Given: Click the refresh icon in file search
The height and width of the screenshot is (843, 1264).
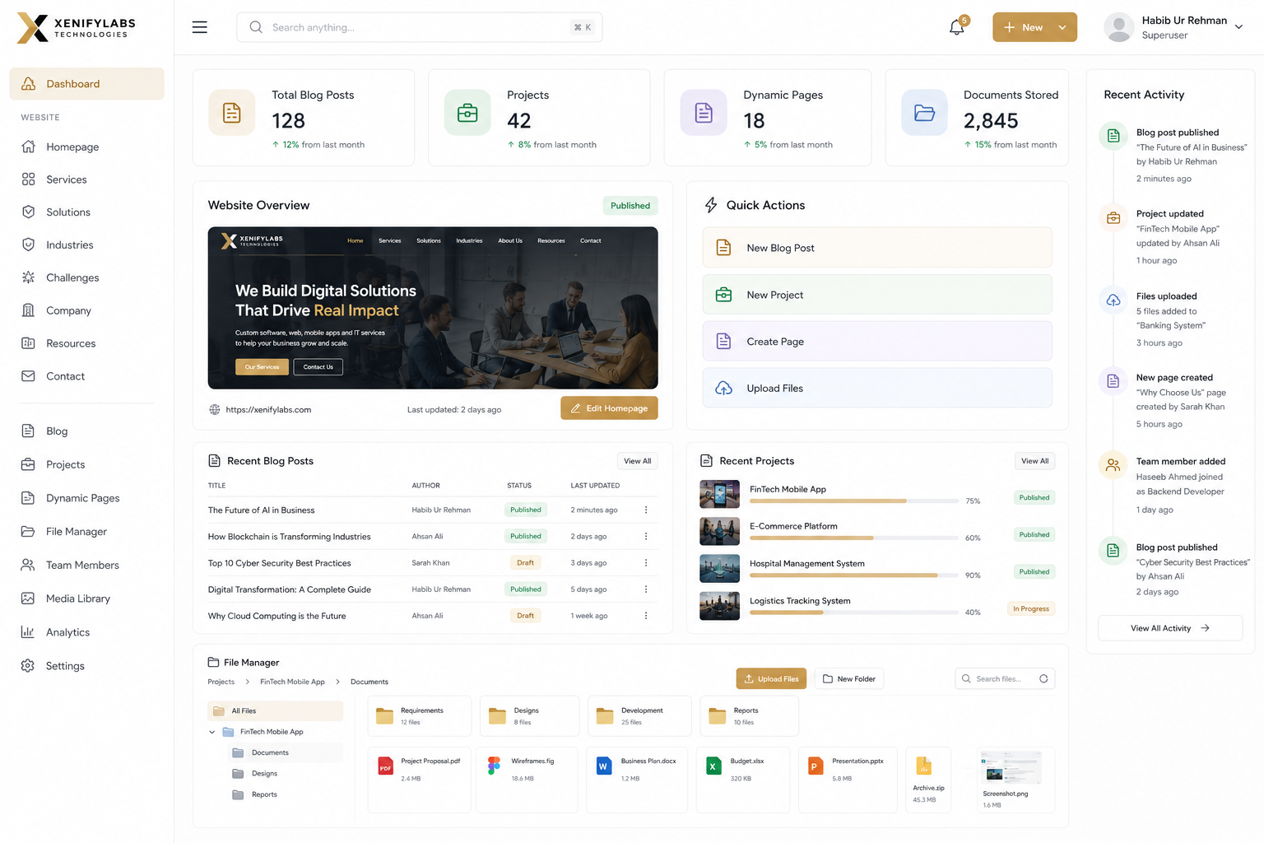Looking at the screenshot, I should [x=1043, y=679].
